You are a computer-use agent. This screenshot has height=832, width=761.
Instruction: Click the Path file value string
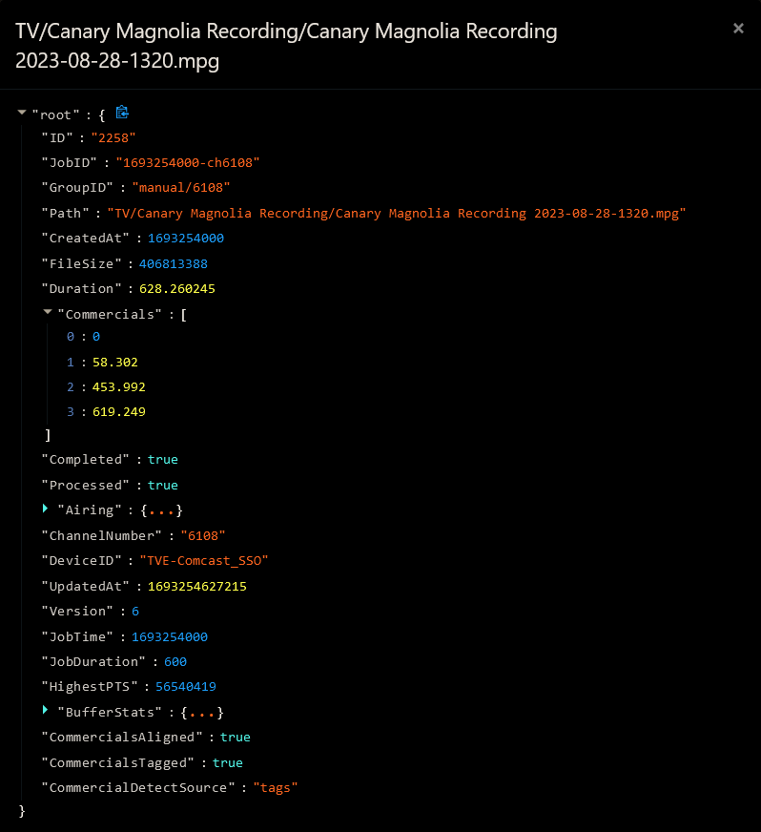pyautogui.click(x=396, y=213)
